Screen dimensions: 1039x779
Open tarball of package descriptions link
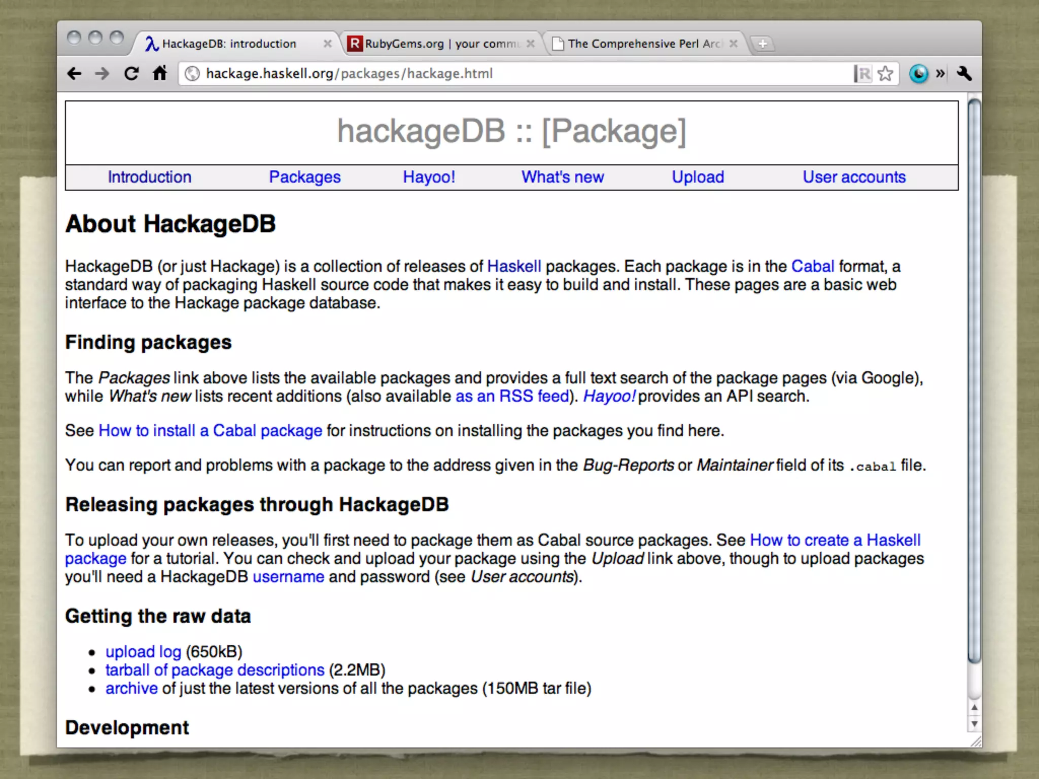[215, 670]
